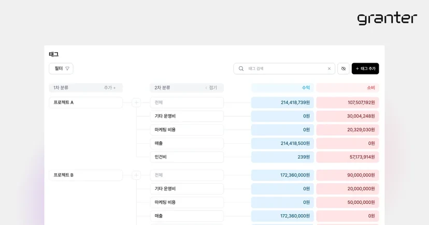429x225 pixels.
Task: Click spending value 107,507,192원
Action: click(x=348, y=102)
